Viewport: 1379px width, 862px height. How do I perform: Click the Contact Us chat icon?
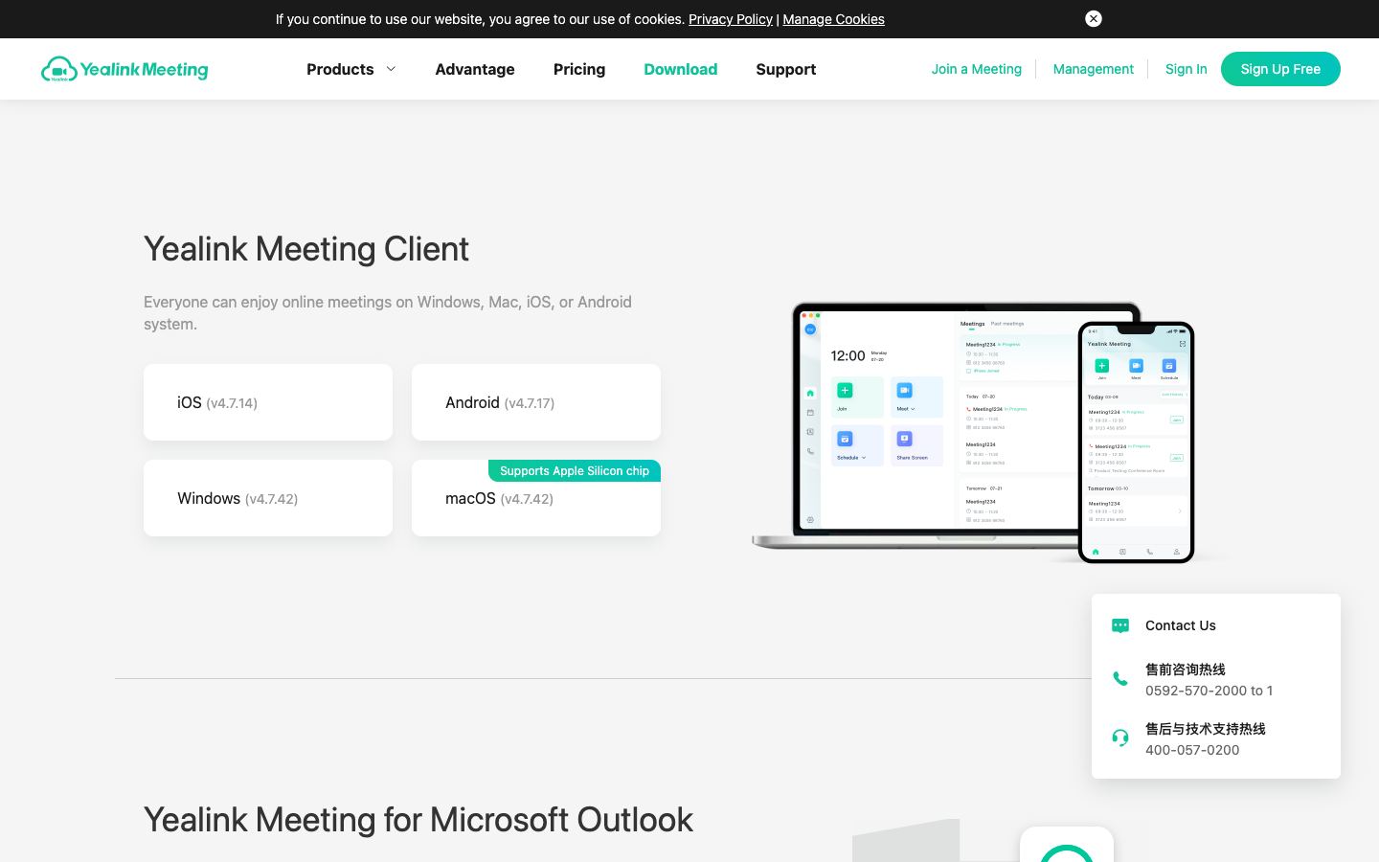tap(1120, 625)
